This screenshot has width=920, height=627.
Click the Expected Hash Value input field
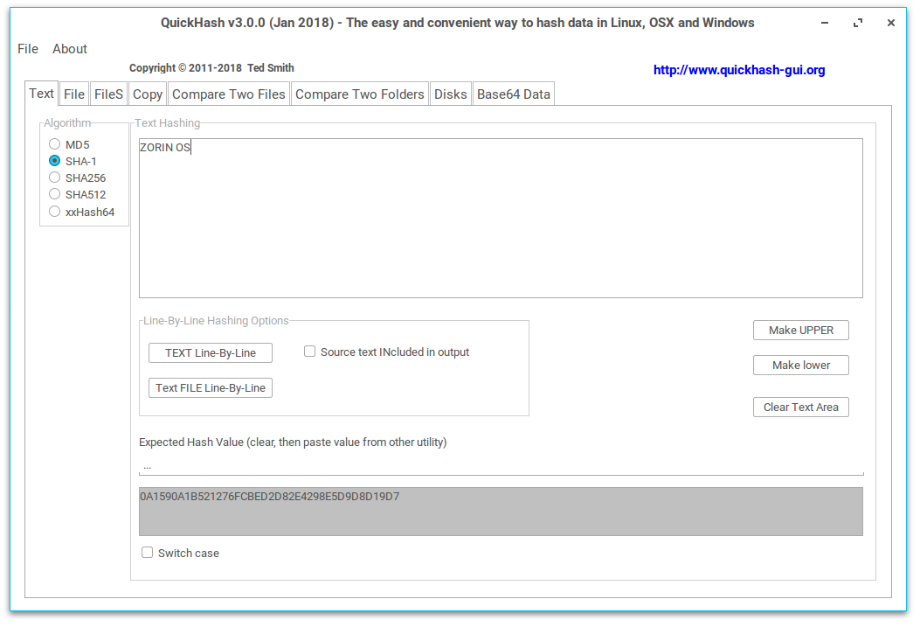[501, 466]
